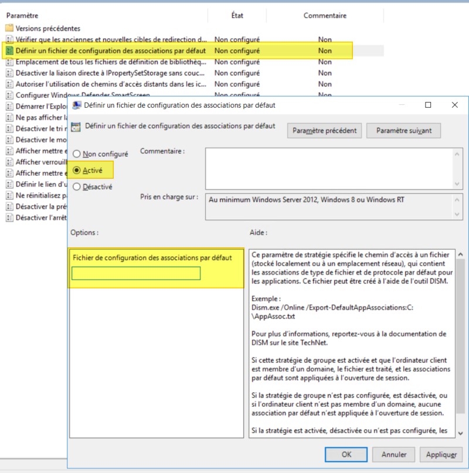Select the Afficher verrouil policy row
The height and width of the screenshot is (473, 469).
coord(36,162)
